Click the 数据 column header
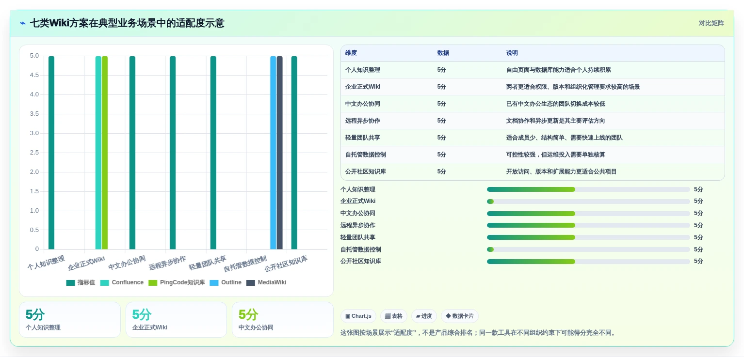Viewport: 744px width, 357px height. 443,53
